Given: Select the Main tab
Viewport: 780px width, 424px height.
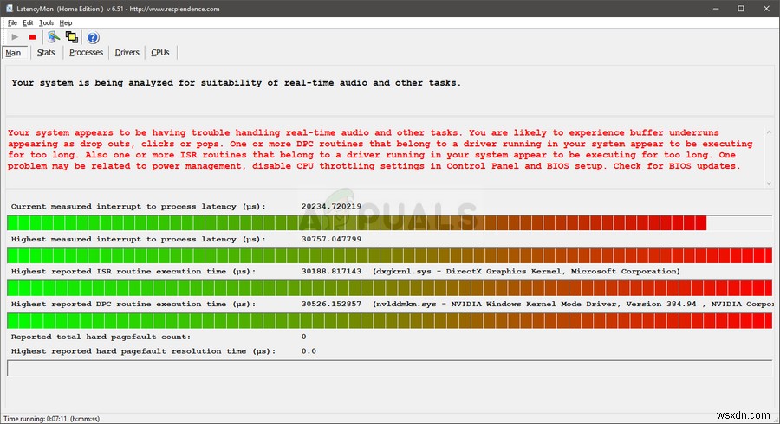Looking at the screenshot, I should pos(14,53).
